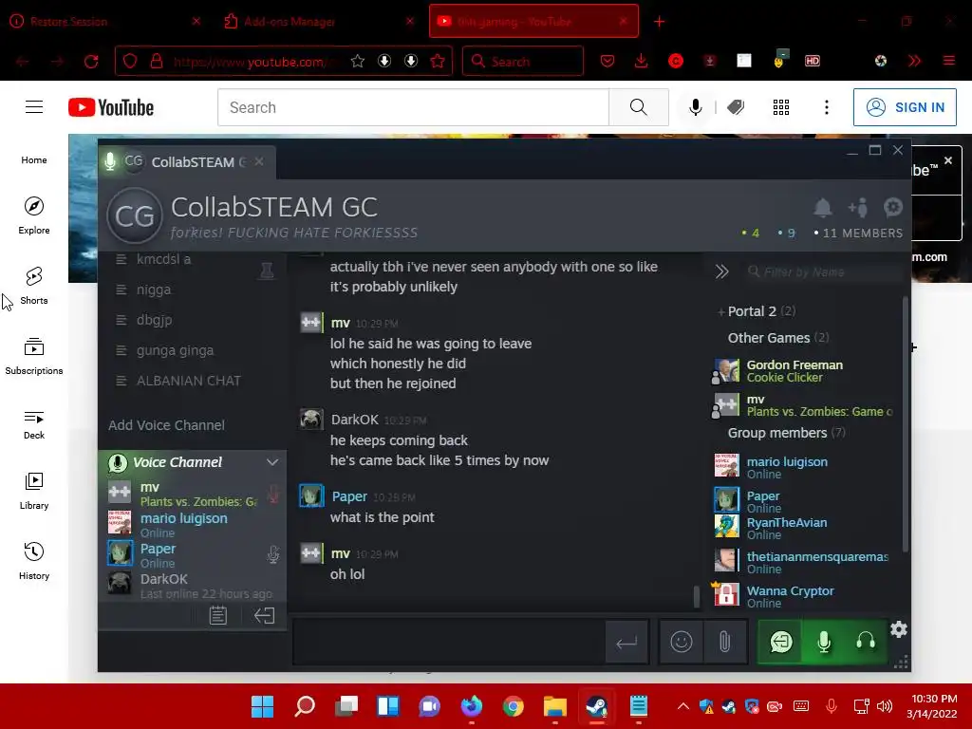The height and width of the screenshot is (729, 972).
Task: Click Paper's name in chat message
Action: pos(349,496)
